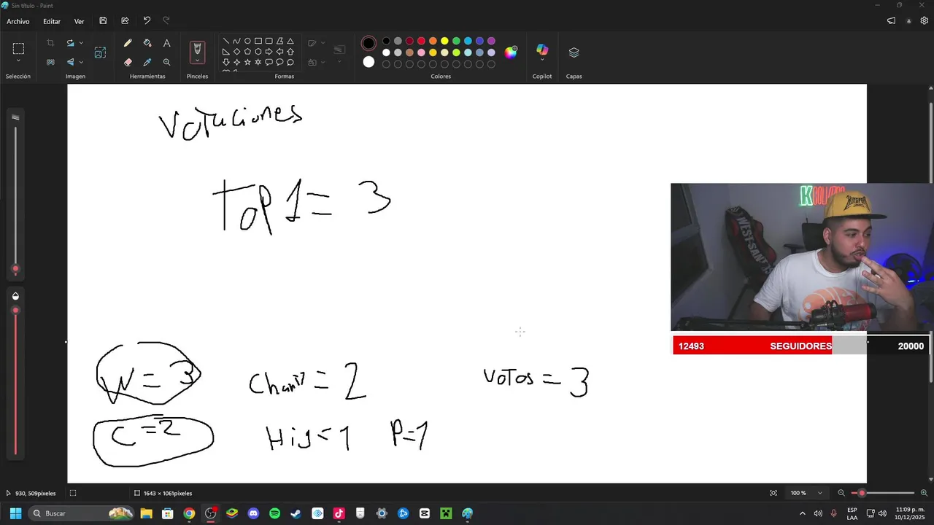Undo the last stroke
This screenshot has width=934, height=525.
click(x=147, y=21)
